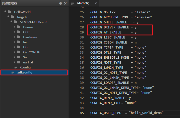The height and width of the screenshot is (118, 180).
Task: Click the .sdkconfig file icon in tree
Action: pos(13,72)
